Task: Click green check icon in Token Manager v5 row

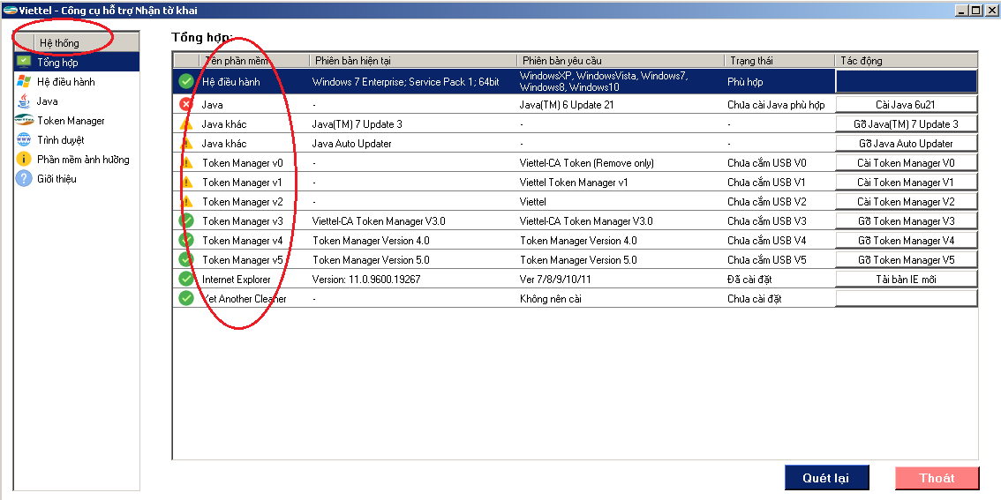Action: 185,259
